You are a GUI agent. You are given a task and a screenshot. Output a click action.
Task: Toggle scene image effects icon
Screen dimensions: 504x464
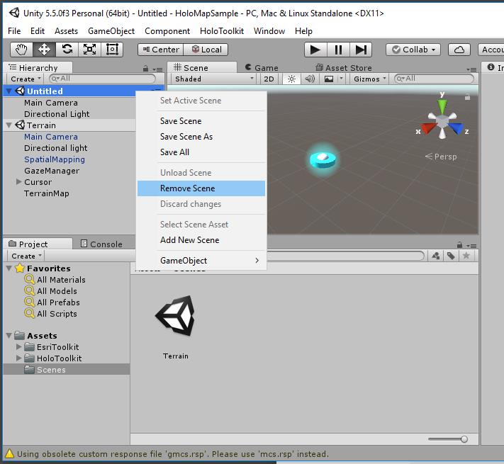tap(329, 79)
